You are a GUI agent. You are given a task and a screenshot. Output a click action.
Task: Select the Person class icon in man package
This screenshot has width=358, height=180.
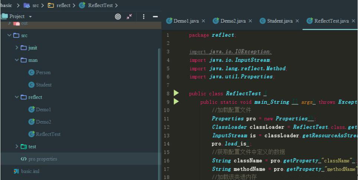(32, 72)
